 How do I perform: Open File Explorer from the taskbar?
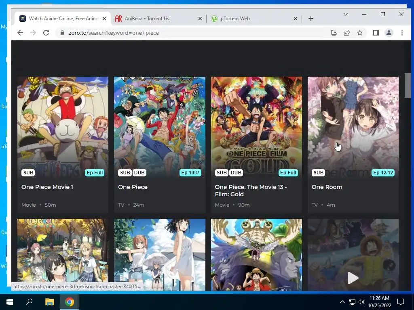tap(49, 302)
